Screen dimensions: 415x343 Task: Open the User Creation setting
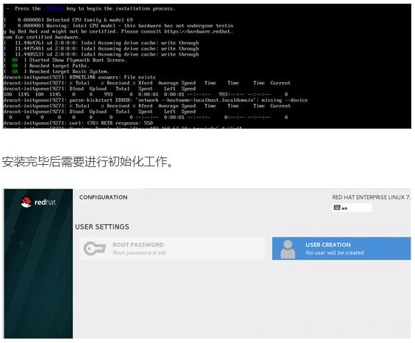click(341, 248)
